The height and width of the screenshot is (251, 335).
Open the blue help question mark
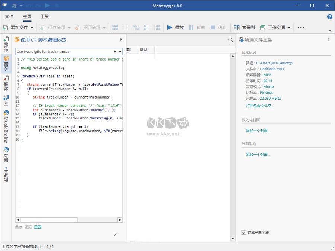(x=329, y=17)
